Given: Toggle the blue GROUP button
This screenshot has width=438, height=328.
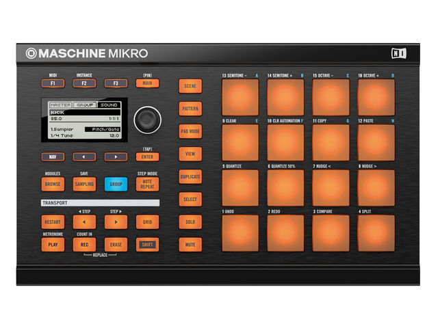Looking at the screenshot, I should click(116, 184).
